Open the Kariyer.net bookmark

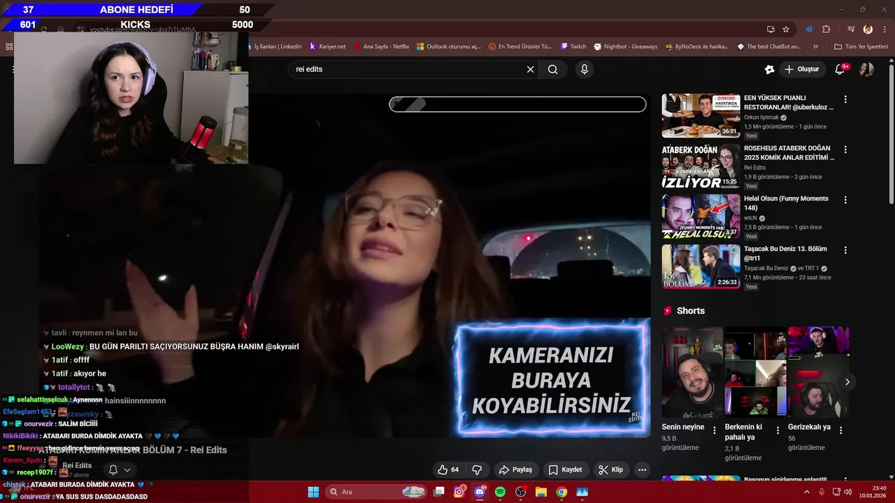[x=328, y=47]
